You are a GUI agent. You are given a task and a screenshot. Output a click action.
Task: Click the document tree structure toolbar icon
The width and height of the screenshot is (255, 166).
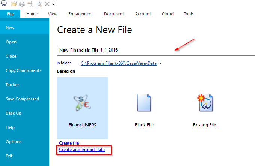point(30,4)
